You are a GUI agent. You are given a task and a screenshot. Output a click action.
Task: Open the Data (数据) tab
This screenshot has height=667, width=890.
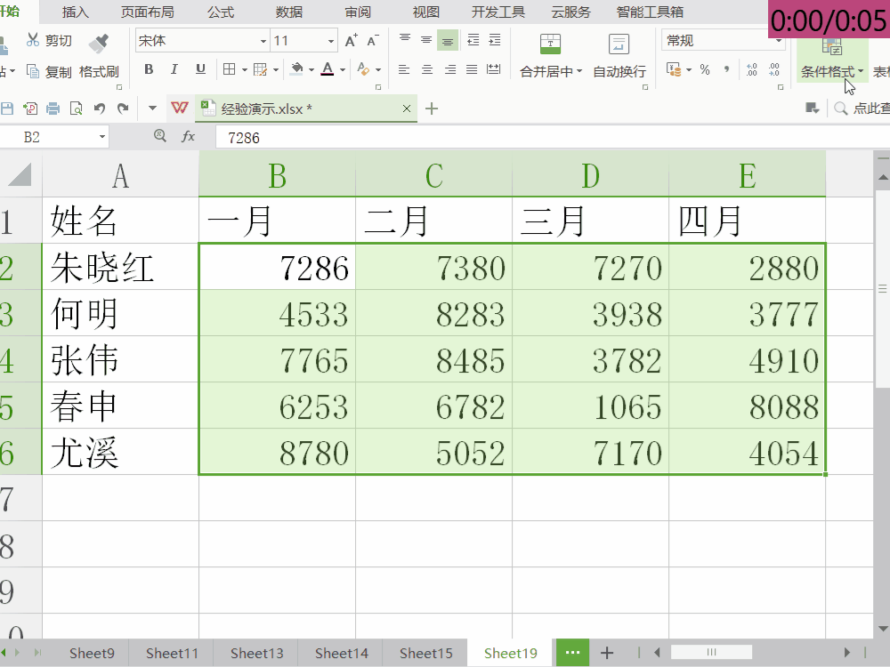click(289, 12)
